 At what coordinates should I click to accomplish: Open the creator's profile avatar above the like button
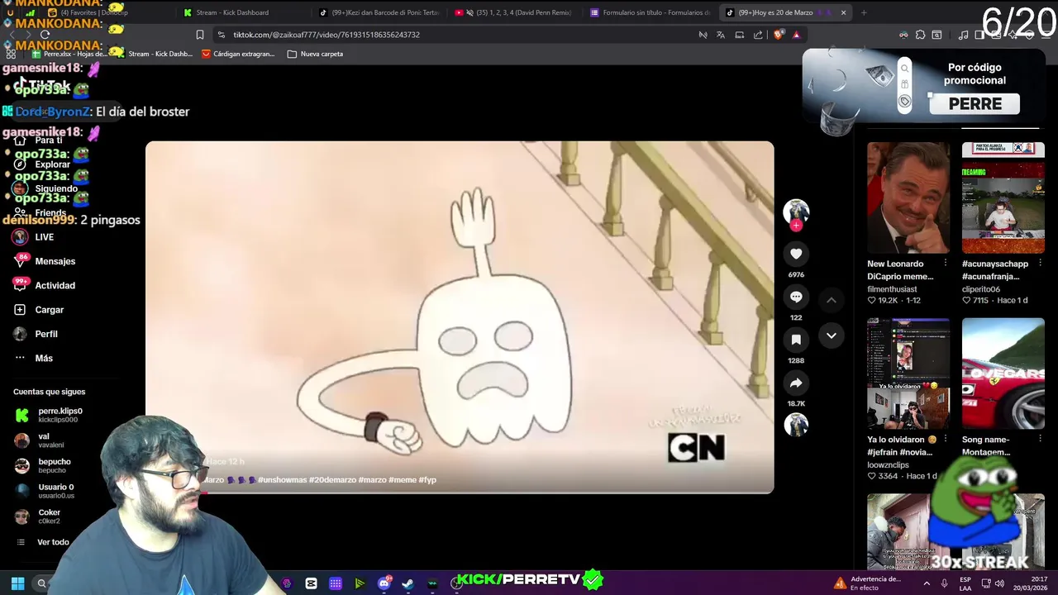(x=796, y=211)
